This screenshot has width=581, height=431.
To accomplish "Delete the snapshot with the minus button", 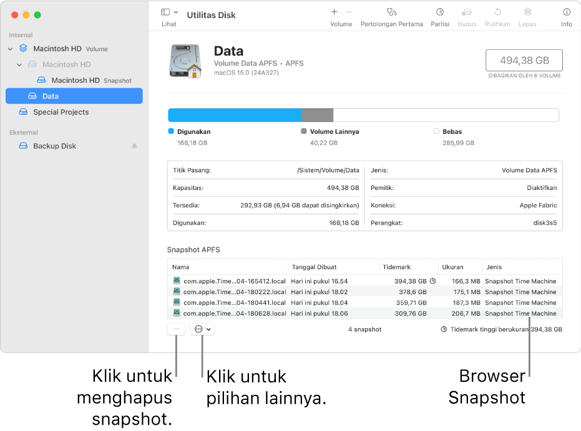I will click(177, 329).
